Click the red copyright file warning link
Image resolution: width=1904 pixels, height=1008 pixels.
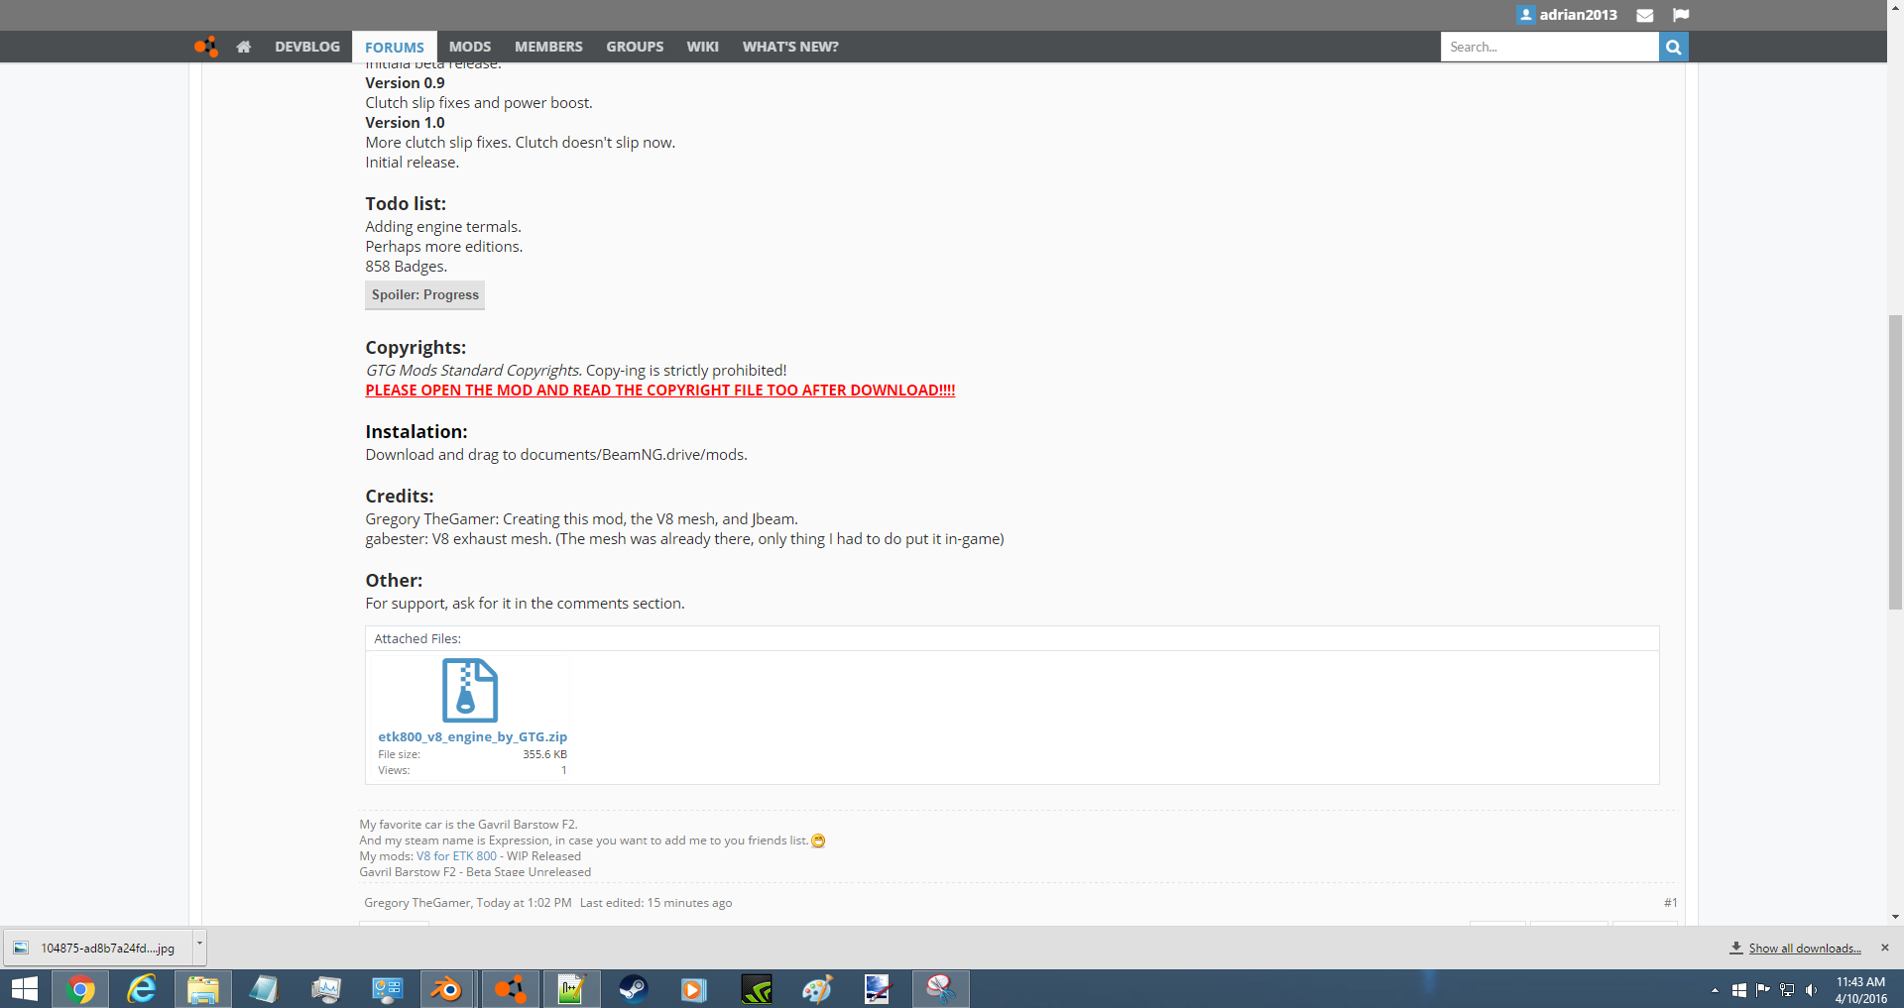click(660, 391)
